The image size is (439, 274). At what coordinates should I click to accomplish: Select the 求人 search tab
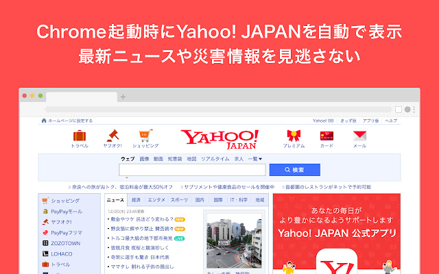coord(239,159)
